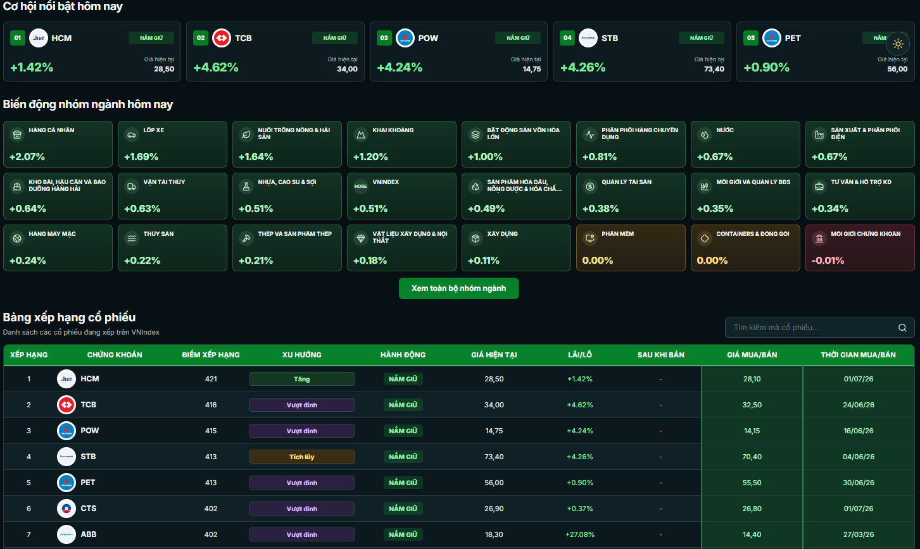920x549 pixels.
Task: Click buy price 70,40 in STB row
Action: [x=752, y=457]
